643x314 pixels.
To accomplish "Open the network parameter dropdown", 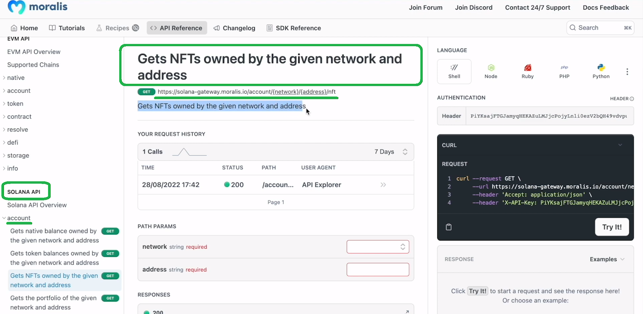I will 378,247.
